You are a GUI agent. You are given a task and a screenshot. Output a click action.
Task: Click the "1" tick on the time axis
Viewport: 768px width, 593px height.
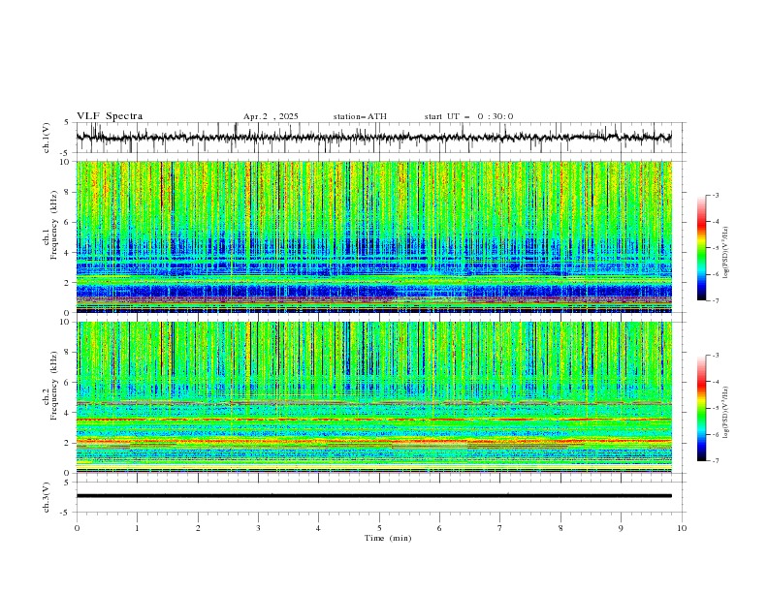137,528
